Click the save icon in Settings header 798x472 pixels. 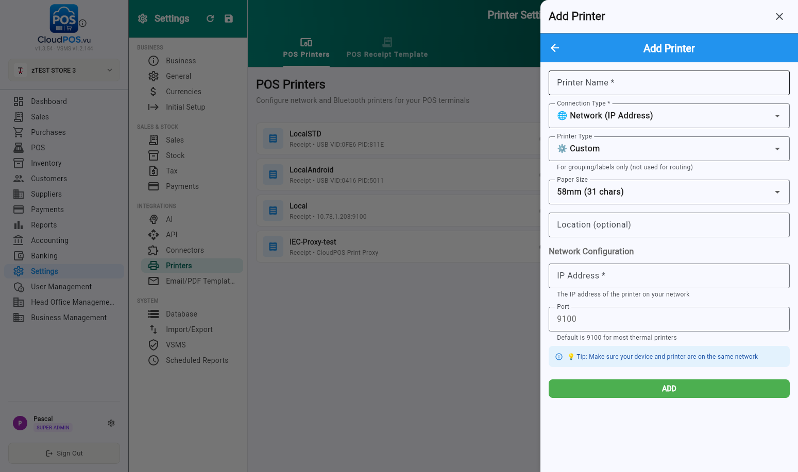[229, 19]
